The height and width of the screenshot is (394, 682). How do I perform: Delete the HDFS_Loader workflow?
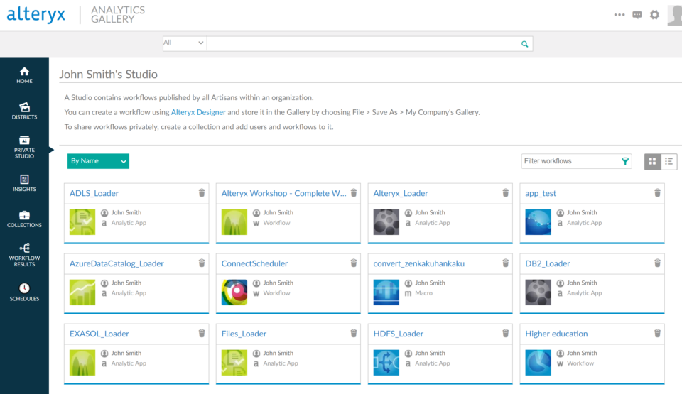505,334
